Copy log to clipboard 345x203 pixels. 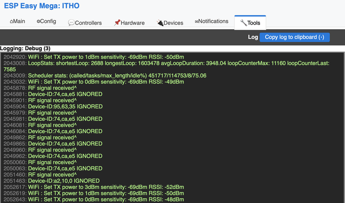(295, 37)
